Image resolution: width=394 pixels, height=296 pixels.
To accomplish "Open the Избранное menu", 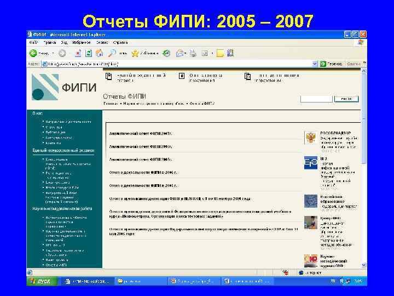I will click(81, 43).
